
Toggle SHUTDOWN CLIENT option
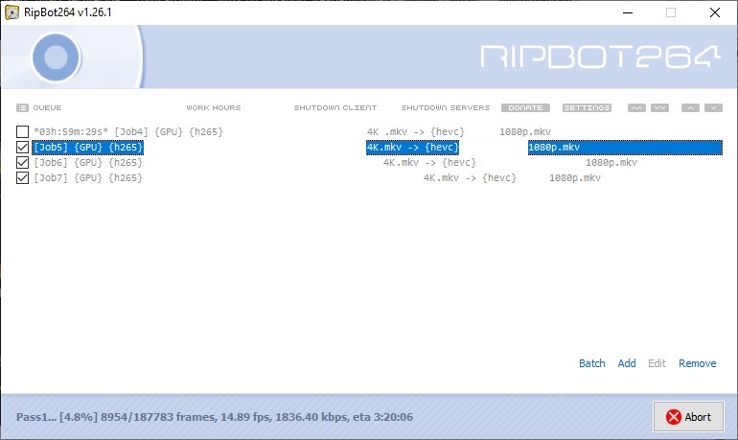point(335,107)
